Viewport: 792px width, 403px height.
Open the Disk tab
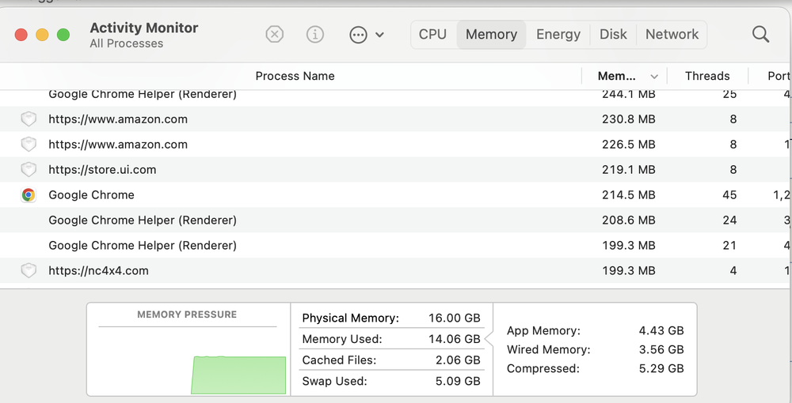click(x=613, y=34)
